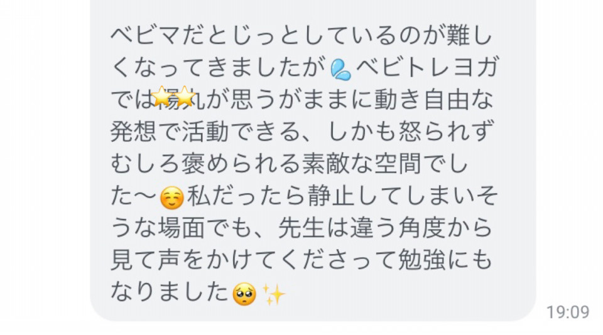Click the blushing smiling face emoji

[171, 198]
